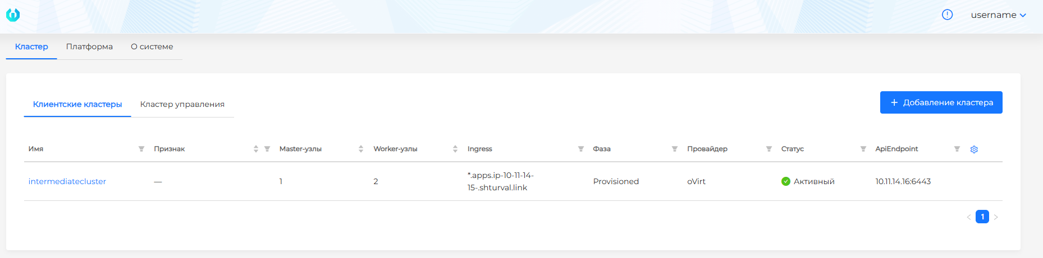The image size is (1043, 258).
Task: Sort the Признак column
Action: point(256,149)
